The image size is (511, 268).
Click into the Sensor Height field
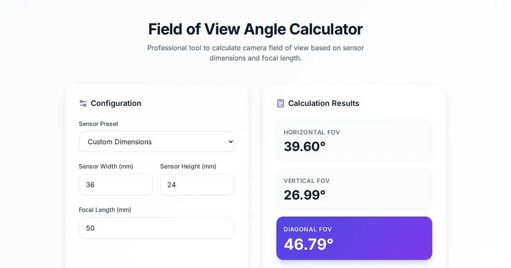point(197,185)
